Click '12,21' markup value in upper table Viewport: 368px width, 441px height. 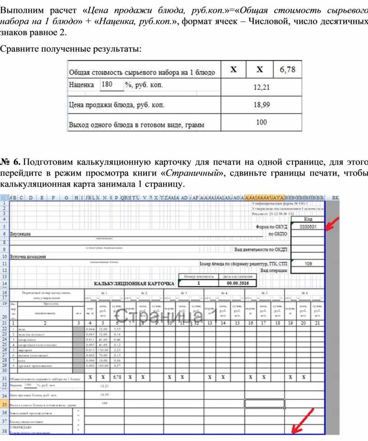pyautogui.click(x=261, y=87)
